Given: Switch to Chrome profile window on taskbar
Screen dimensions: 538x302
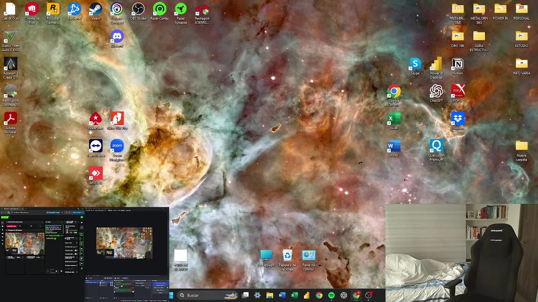Looking at the screenshot, I should tap(356, 295).
